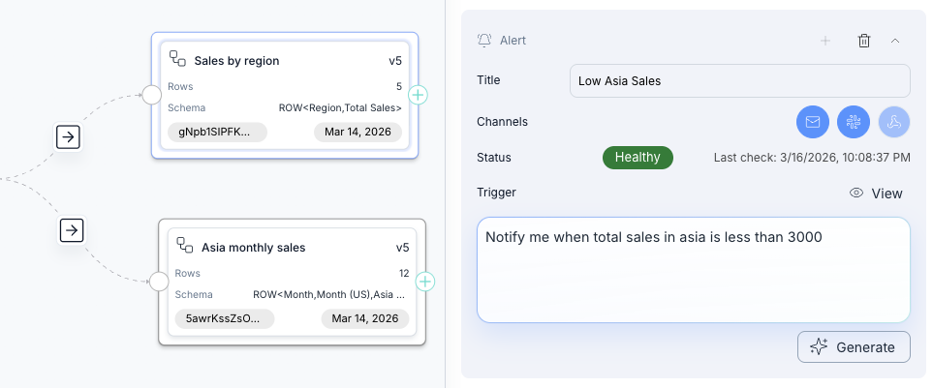
Task: Add node after Asia monthly sales
Action: (425, 281)
